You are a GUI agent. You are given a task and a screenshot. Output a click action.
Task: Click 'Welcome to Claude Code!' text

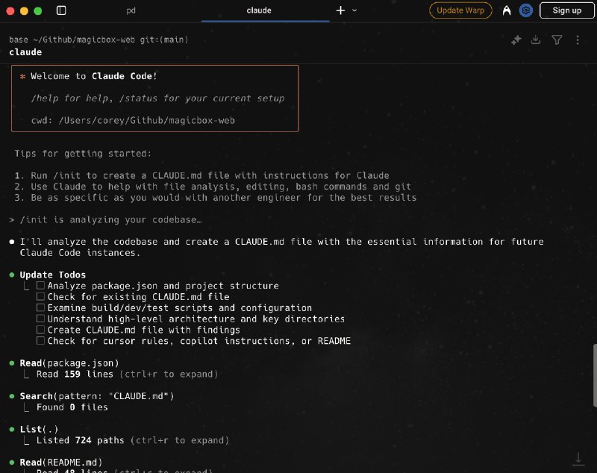94,76
